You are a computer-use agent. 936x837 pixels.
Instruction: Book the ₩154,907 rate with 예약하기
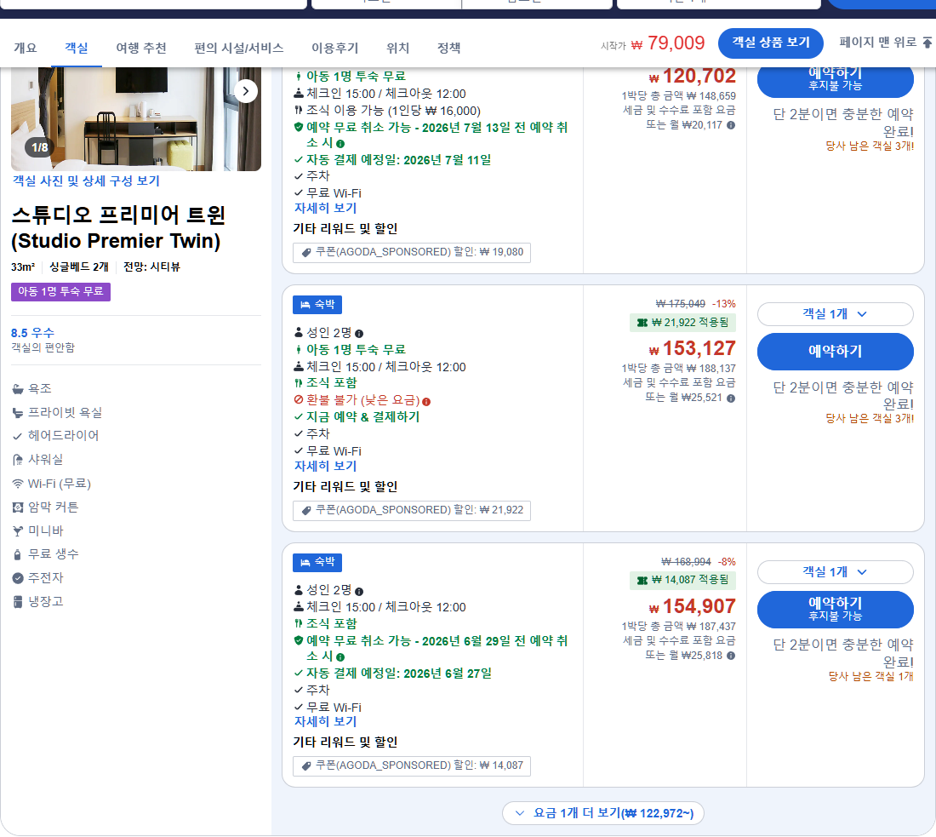pos(835,610)
